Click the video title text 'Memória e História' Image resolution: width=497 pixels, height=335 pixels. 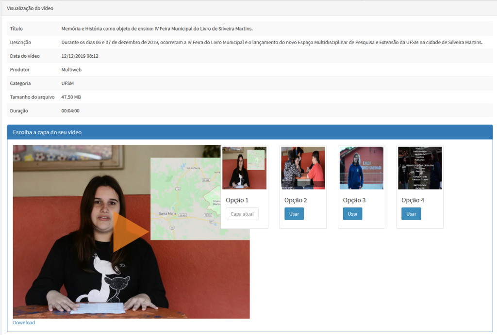[157, 29]
